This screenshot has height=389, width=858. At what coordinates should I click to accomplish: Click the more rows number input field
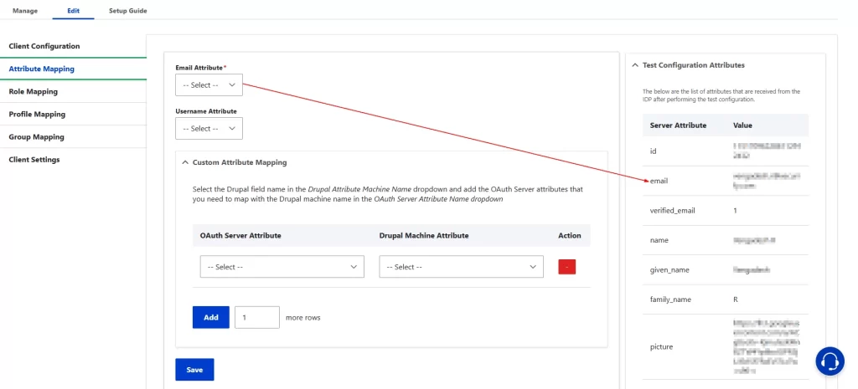(256, 317)
